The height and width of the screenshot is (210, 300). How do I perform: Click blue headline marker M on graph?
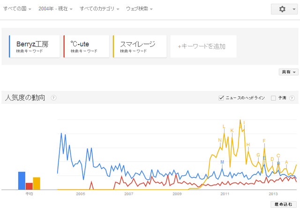tap(222, 162)
